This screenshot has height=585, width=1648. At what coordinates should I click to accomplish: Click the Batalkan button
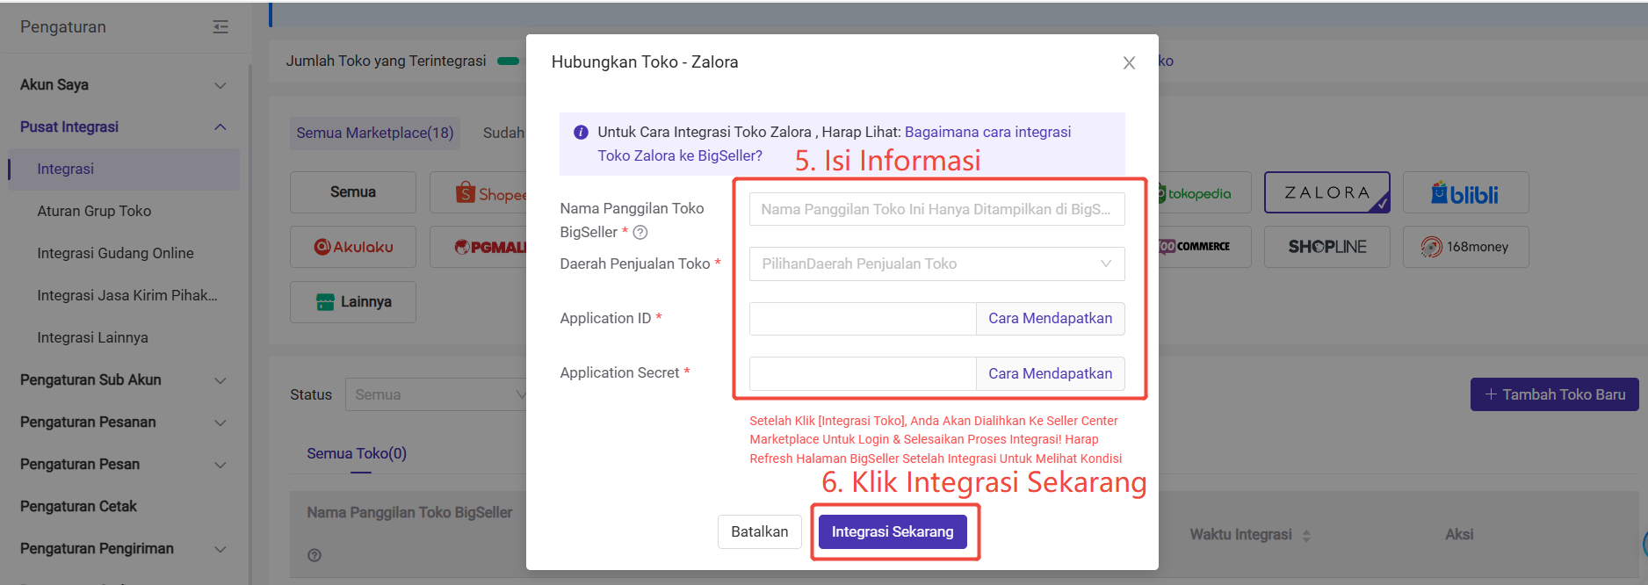tap(759, 531)
